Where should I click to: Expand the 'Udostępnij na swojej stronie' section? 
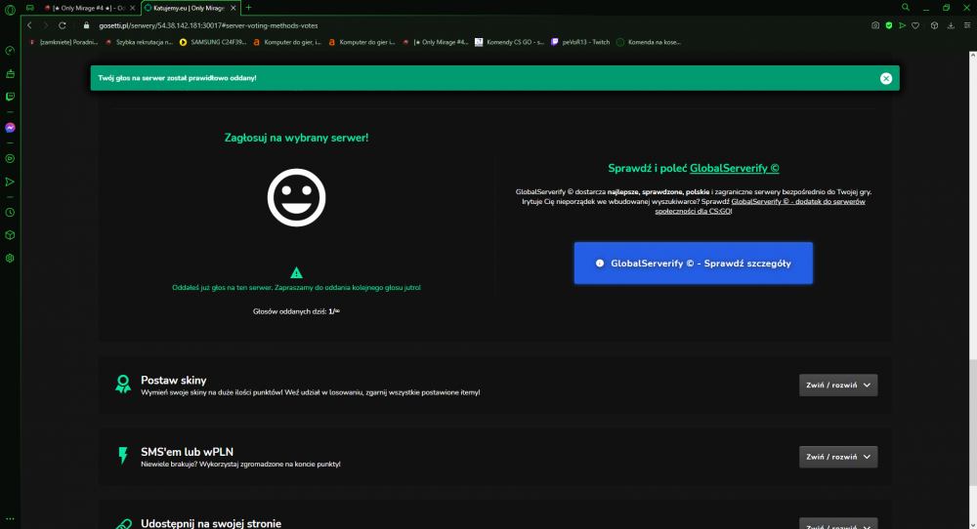(x=838, y=524)
